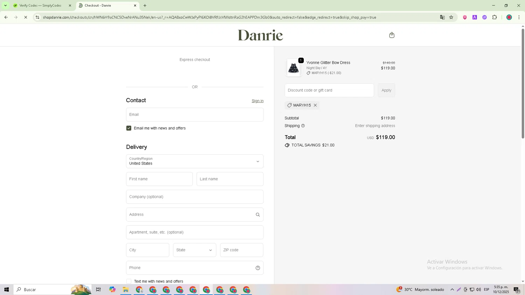The image size is (525, 295).
Task: Open the weather widget showing 30°C
Action: click(420, 290)
